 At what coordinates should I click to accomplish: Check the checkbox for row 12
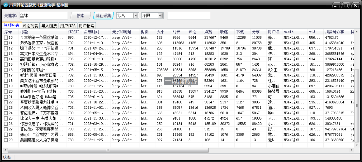(x=6, y=48)
